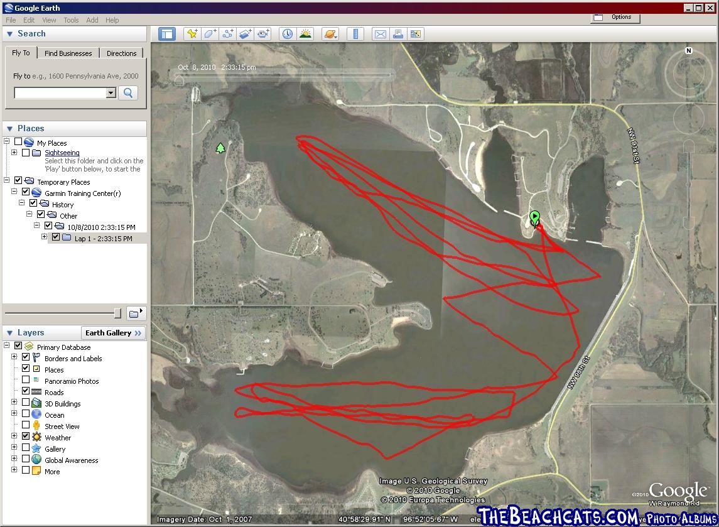Enable 3D Buildings layer checkbox
This screenshot has height=527, width=719.
[26, 402]
